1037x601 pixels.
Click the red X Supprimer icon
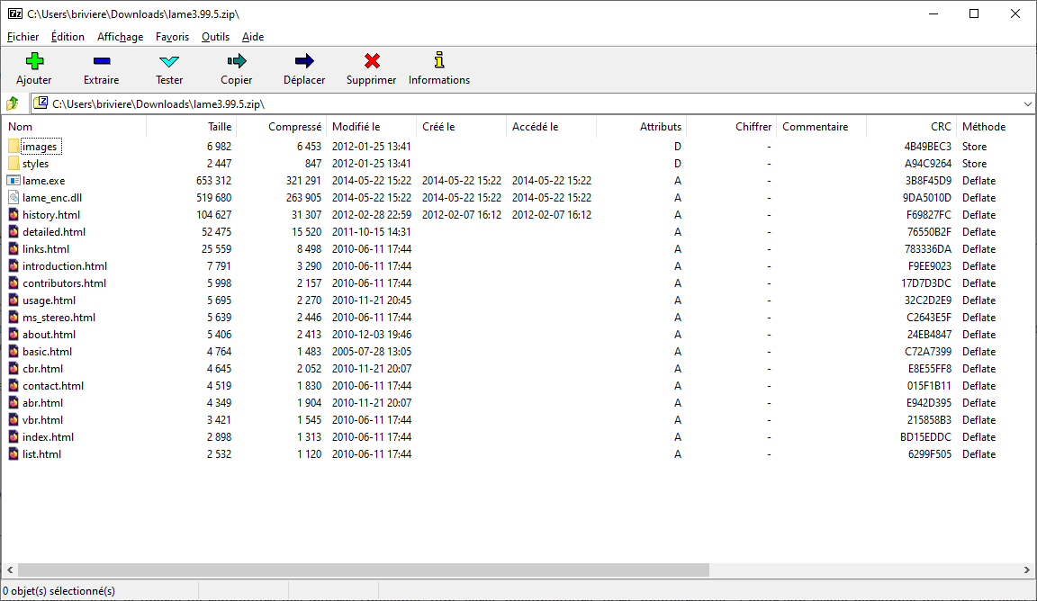click(372, 61)
